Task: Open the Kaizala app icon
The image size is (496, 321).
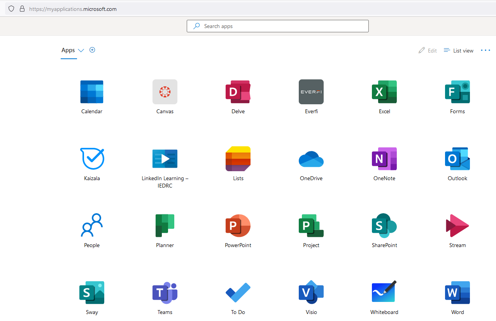Action: [x=92, y=159]
